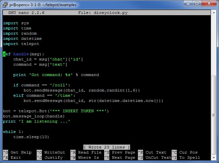Click the ^O WriteOut shortcut
This screenshot has height=163, width=219.
click(51, 152)
